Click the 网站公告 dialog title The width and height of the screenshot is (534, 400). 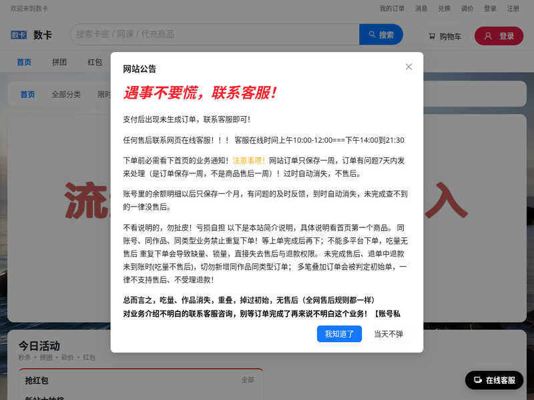[x=140, y=69]
